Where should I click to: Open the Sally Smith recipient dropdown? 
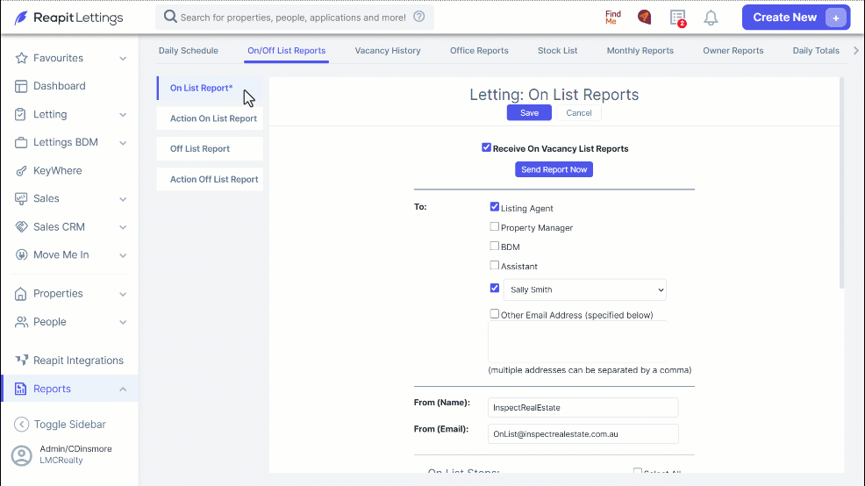click(x=585, y=289)
